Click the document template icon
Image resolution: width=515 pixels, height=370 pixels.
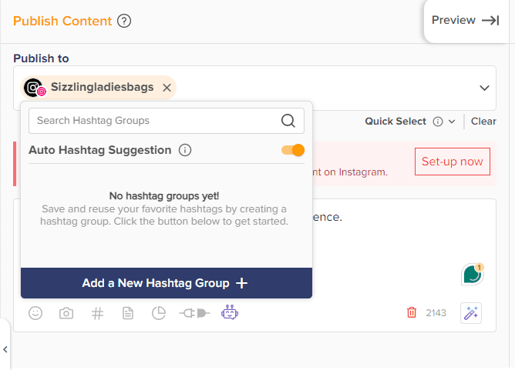(x=128, y=313)
